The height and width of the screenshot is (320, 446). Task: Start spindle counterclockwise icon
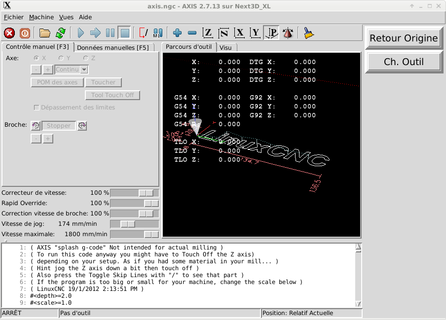[x=36, y=125]
